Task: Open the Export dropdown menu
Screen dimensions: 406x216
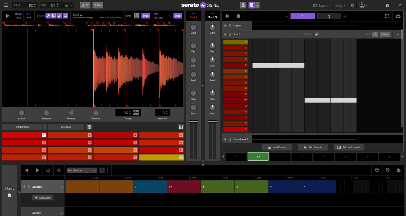Action: click(x=322, y=5)
